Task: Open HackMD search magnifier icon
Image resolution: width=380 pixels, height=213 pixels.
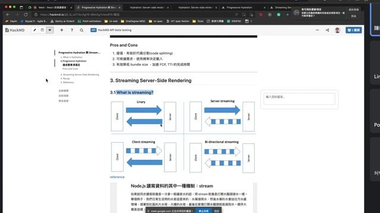Action: tap(82, 30)
